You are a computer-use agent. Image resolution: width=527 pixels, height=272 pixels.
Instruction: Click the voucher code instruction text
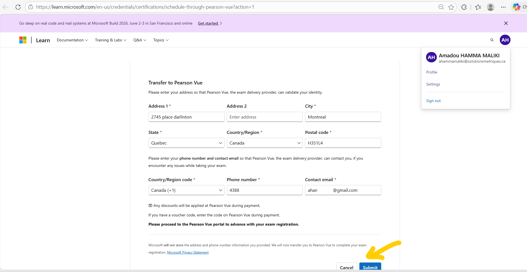(x=214, y=215)
